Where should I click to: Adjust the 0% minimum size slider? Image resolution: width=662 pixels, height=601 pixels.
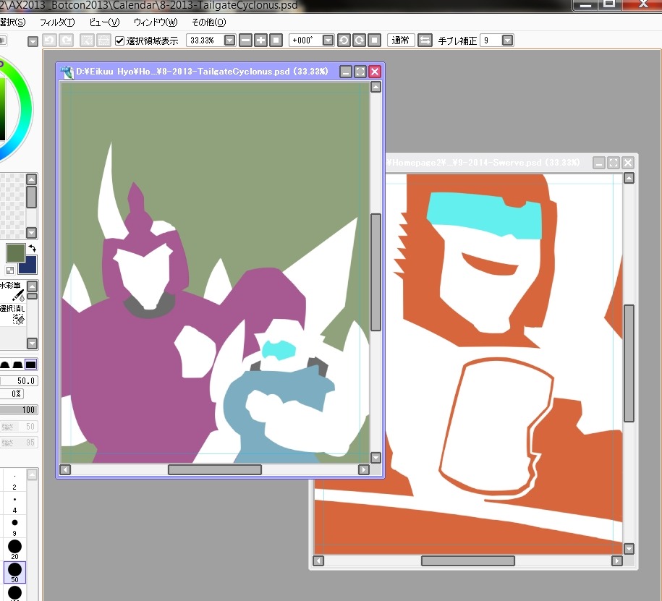click(12, 393)
